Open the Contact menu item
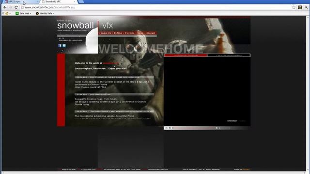This screenshot has height=174, width=310. click(x=150, y=33)
